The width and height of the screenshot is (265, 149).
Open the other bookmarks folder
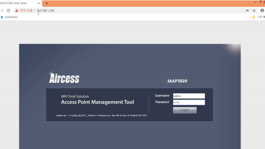click(x=259, y=17)
